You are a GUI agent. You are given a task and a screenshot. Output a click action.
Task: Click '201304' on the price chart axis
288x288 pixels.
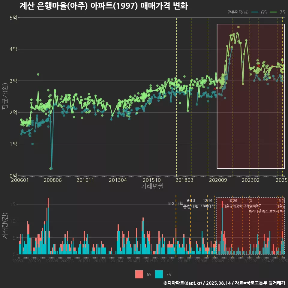[118, 180]
